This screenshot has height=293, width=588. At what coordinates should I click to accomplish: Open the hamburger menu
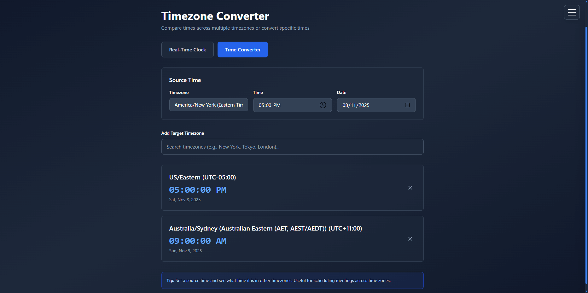pos(572,12)
